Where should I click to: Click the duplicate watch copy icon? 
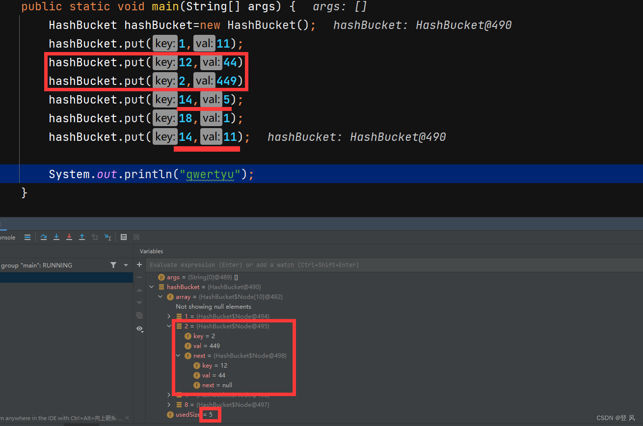pyautogui.click(x=139, y=315)
